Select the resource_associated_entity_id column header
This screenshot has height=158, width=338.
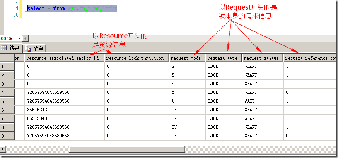(65, 58)
